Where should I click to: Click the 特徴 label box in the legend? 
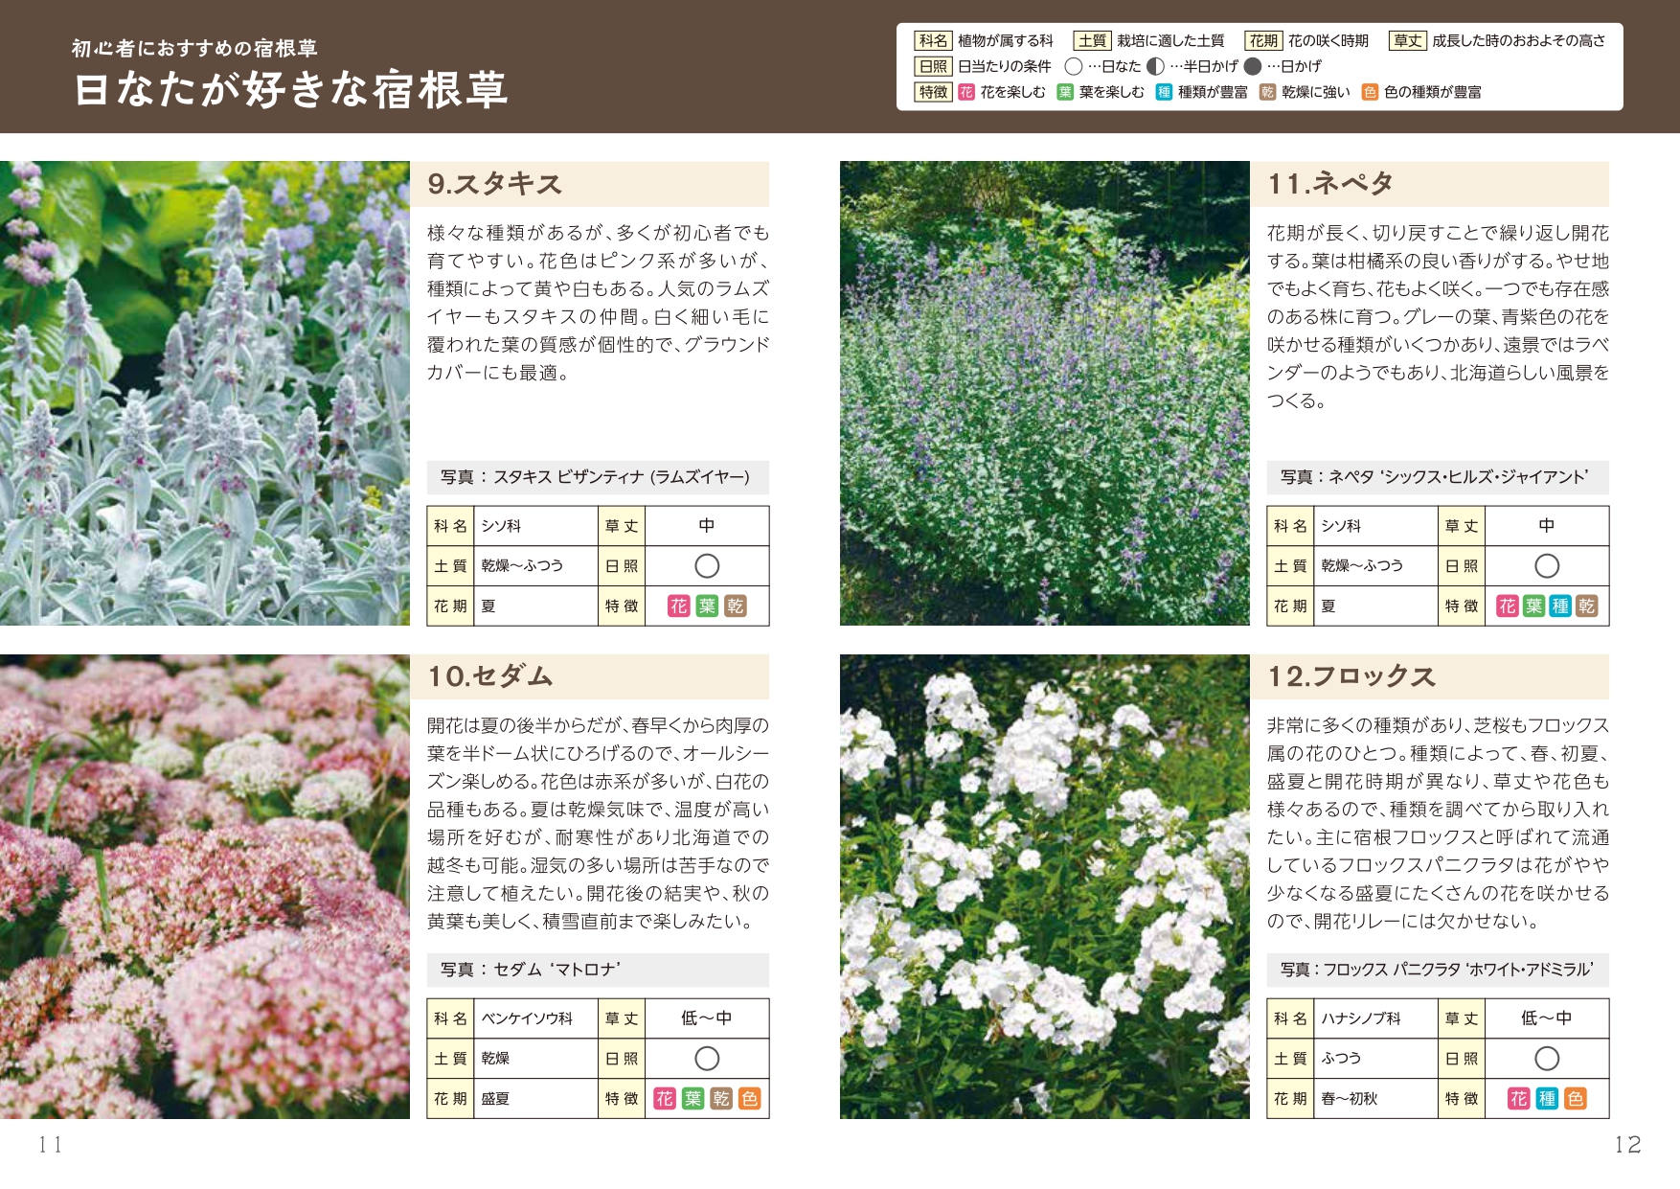(933, 92)
